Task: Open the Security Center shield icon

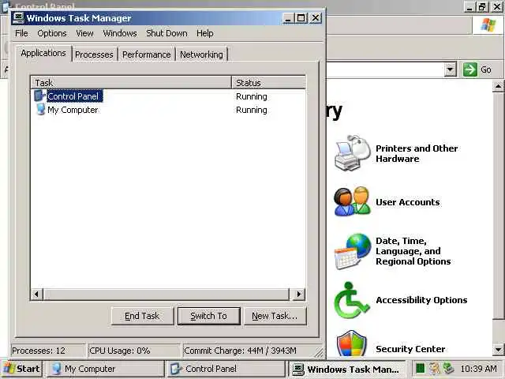Action: click(x=351, y=343)
